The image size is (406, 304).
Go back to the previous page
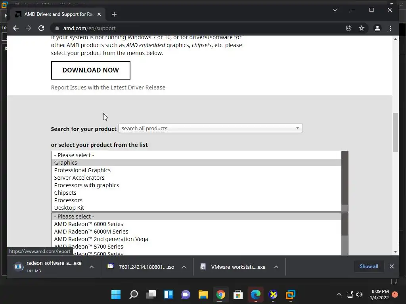[x=16, y=28]
